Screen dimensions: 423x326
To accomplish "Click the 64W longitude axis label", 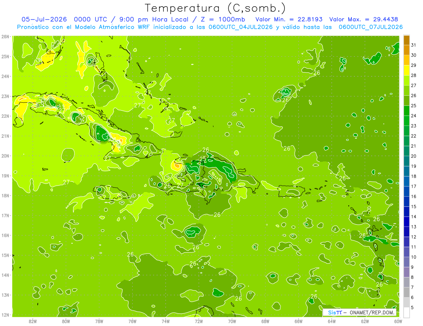I will point(331,321).
